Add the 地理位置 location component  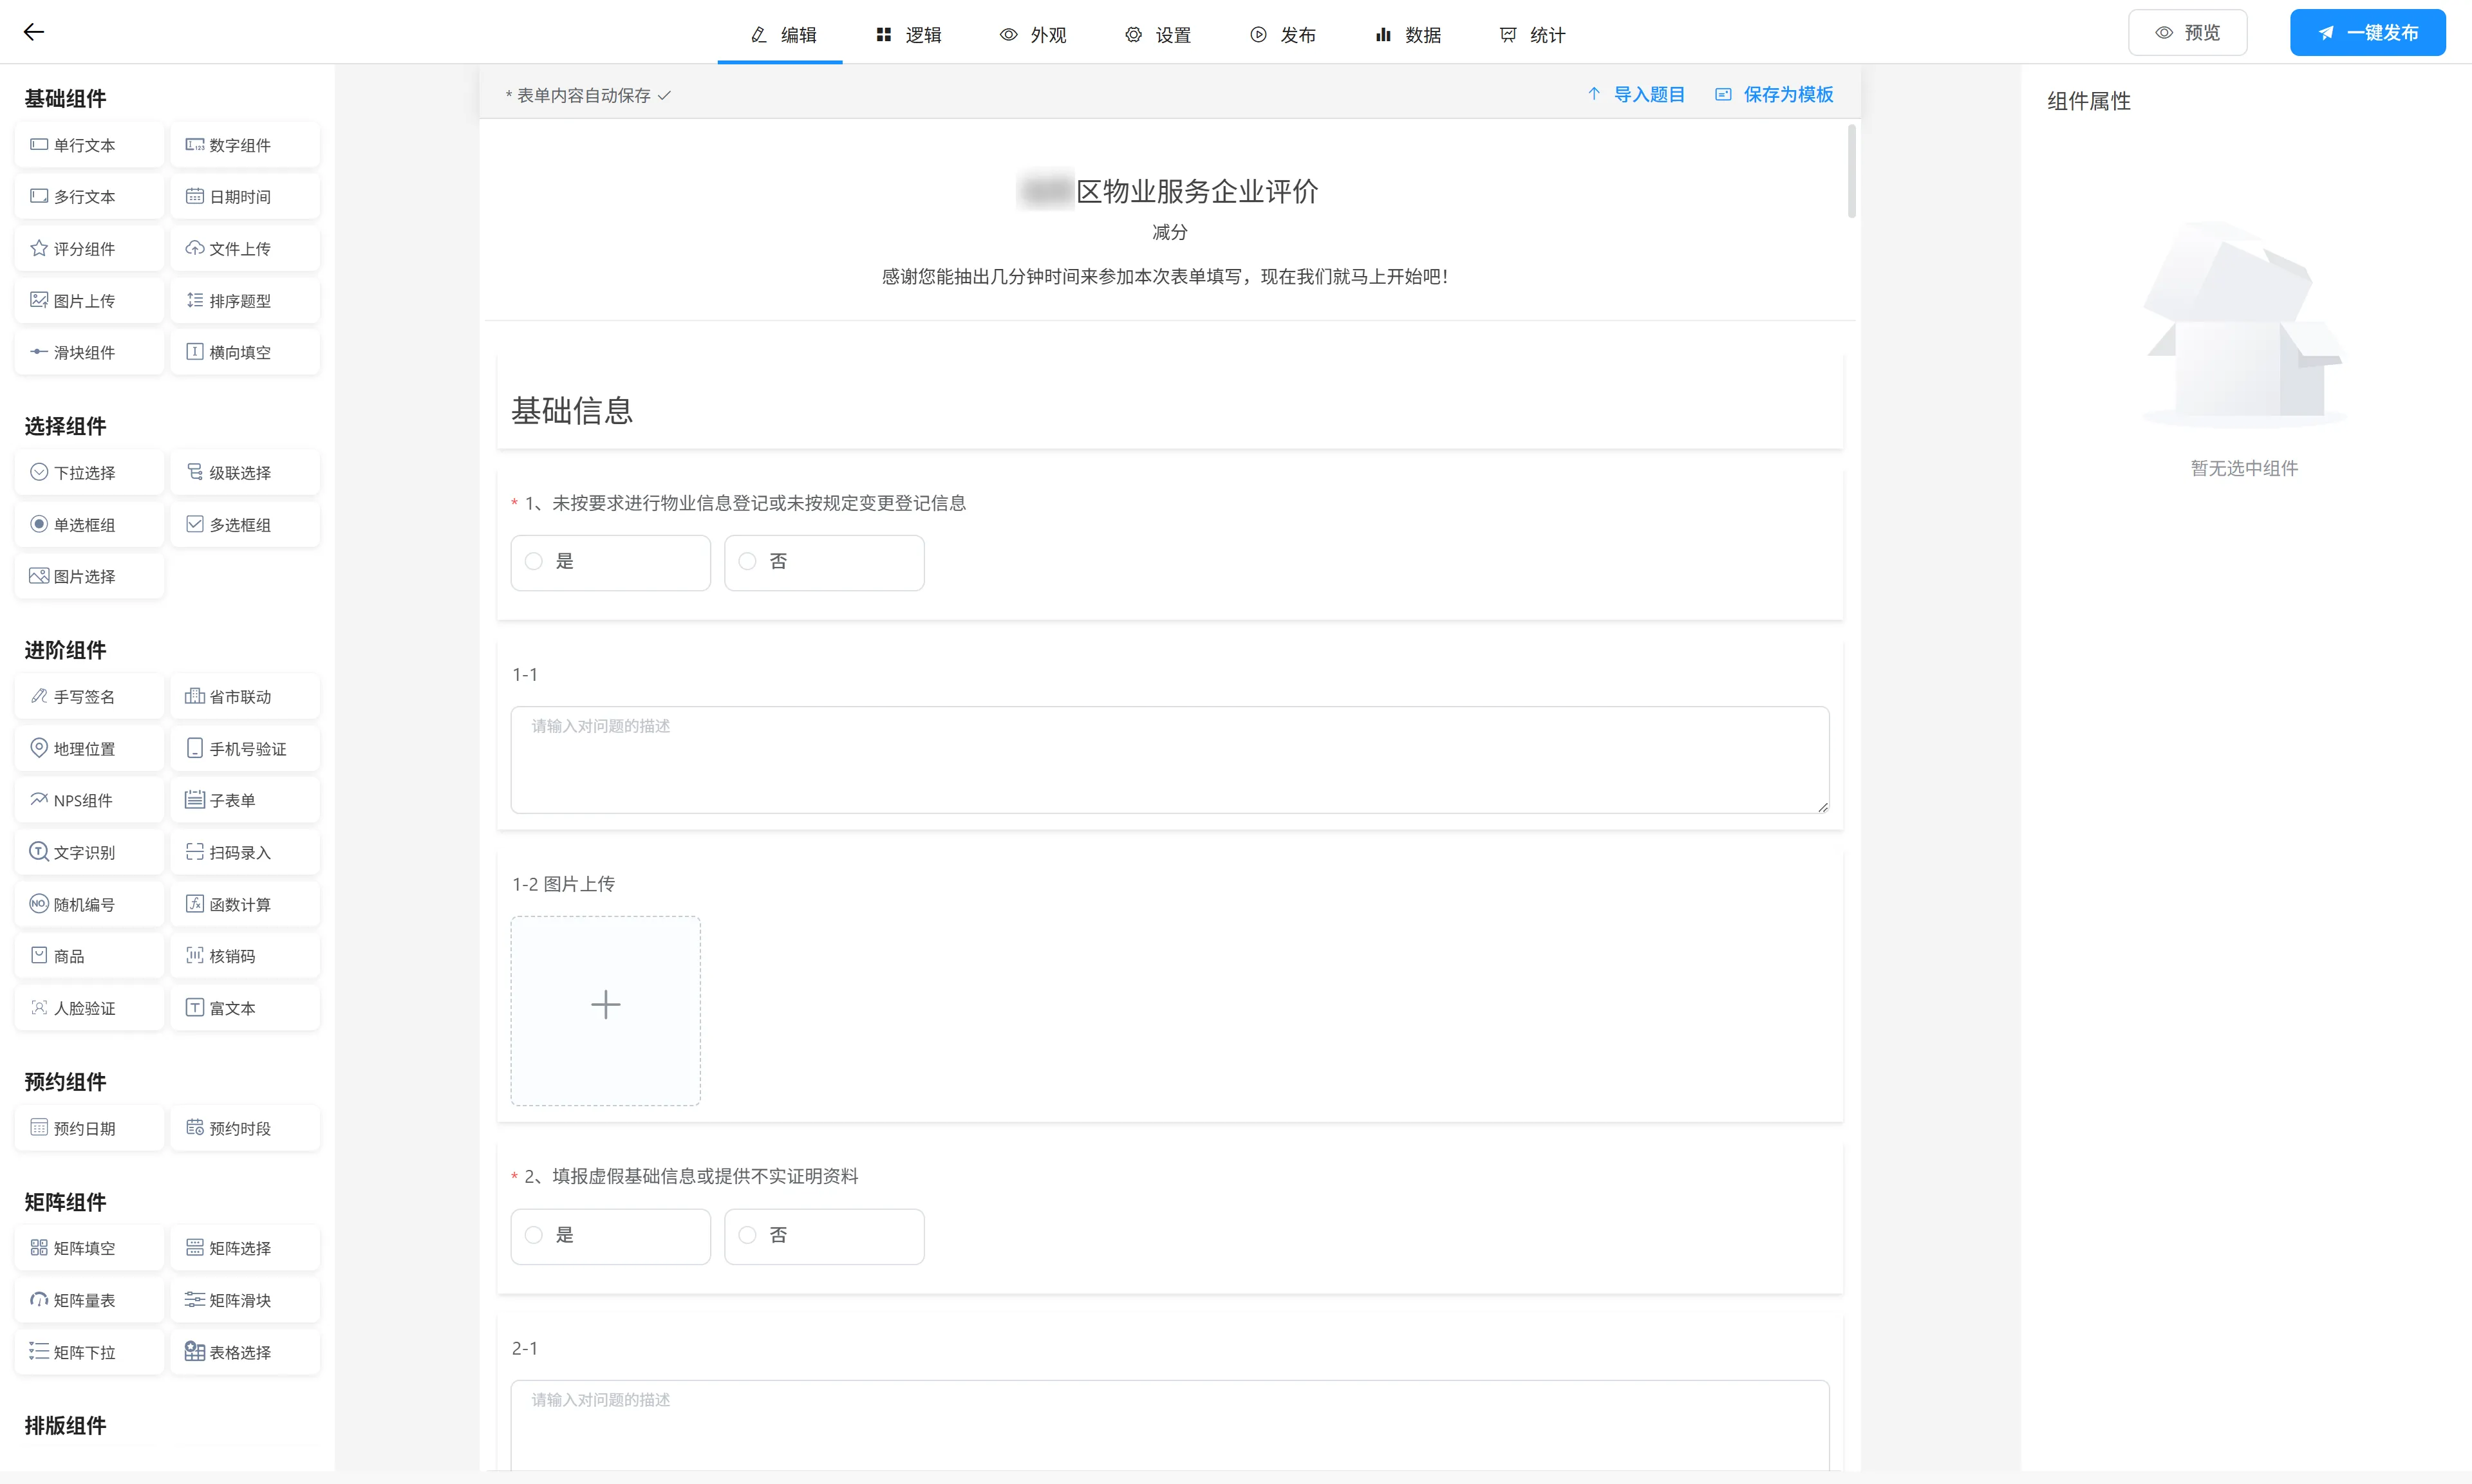(89, 748)
